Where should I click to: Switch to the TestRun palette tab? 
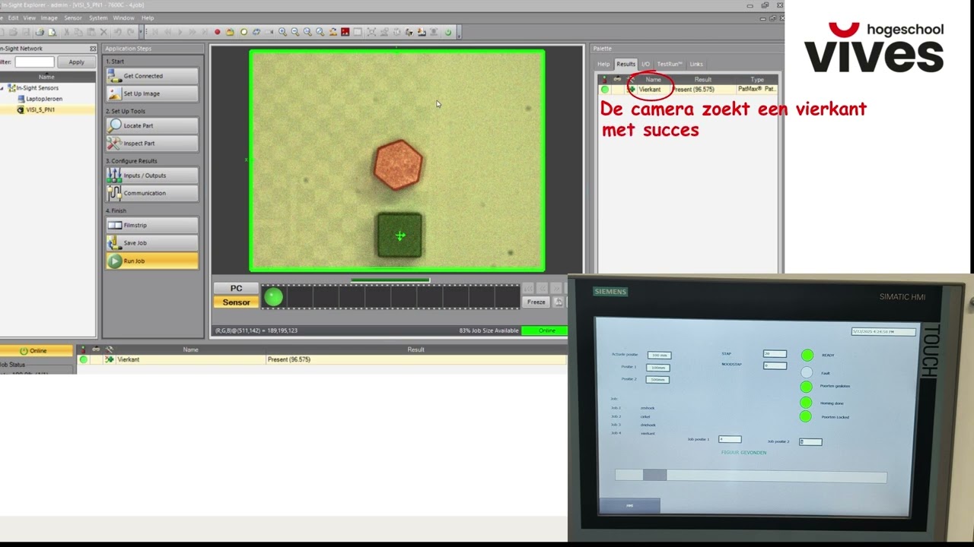pyautogui.click(x=670, y=64)
